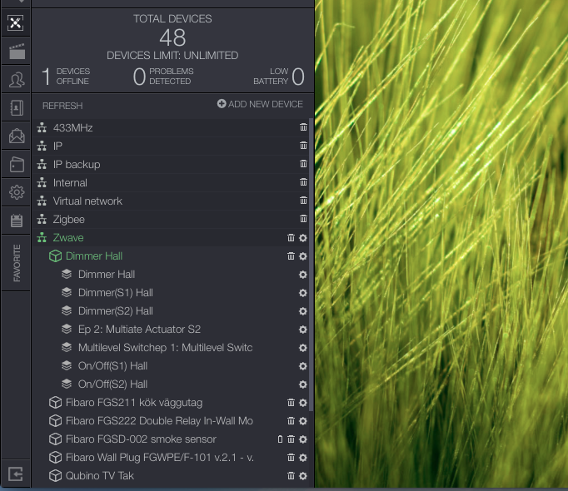Screen dimensions: 568x491
Task: Open gear settings for On/Off(S1) Hall
Action: (303, 366)
